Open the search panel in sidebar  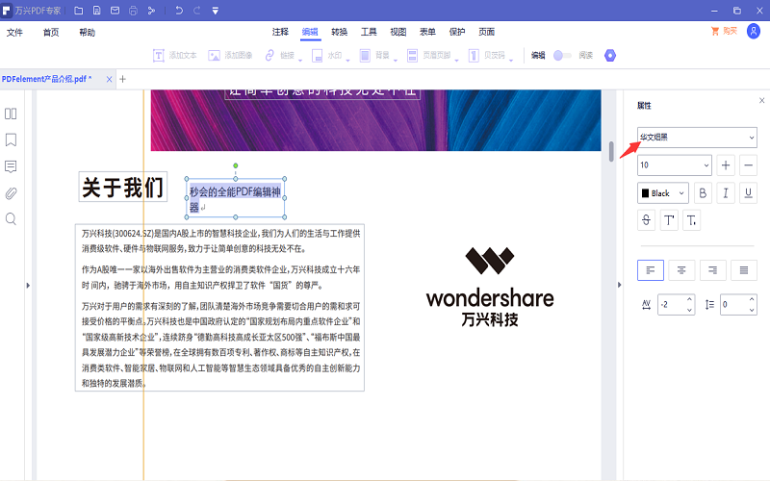click(x=12, y=219)
